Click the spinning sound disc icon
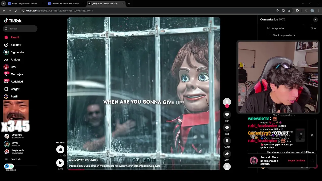The width and height of the screenshot is (322, 181). pyautogui.click(x=227, y=166)
